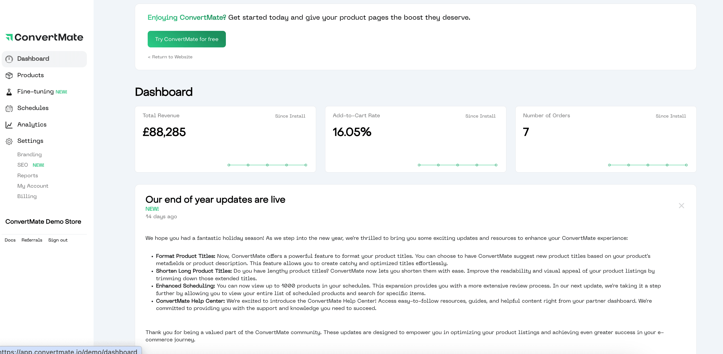The height and width of the screenshot is (354, 723).
Task: Go to the Reports submenu item
Action: click(x=27, y=176)
